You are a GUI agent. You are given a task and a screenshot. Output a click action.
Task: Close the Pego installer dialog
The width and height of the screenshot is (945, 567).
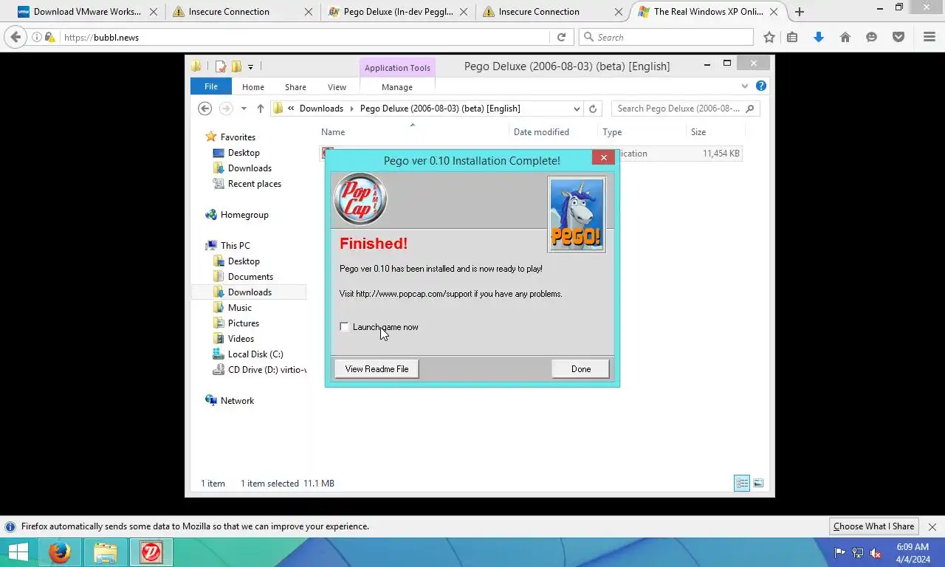point(603,157)
